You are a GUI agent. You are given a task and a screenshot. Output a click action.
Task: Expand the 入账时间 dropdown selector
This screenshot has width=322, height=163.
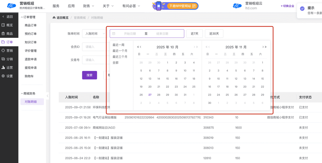(94, 34)
